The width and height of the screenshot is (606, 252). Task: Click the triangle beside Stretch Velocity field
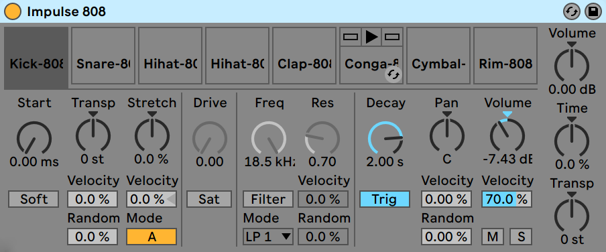pos(170,200)
